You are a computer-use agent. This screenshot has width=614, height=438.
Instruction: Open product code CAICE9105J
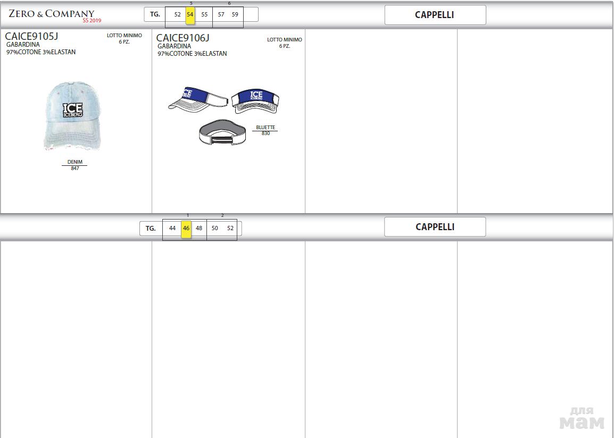tap(31, 37)
